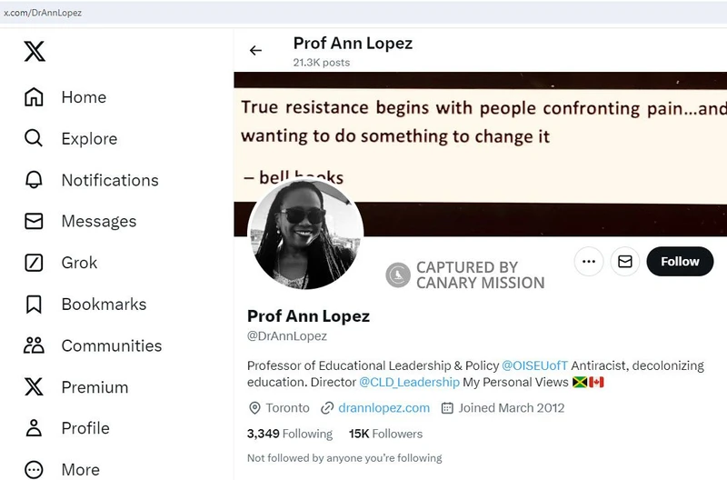Open the @CLD_Leadership mention link
The height and width of the screenshot is (480, 727).
[410, 382]
